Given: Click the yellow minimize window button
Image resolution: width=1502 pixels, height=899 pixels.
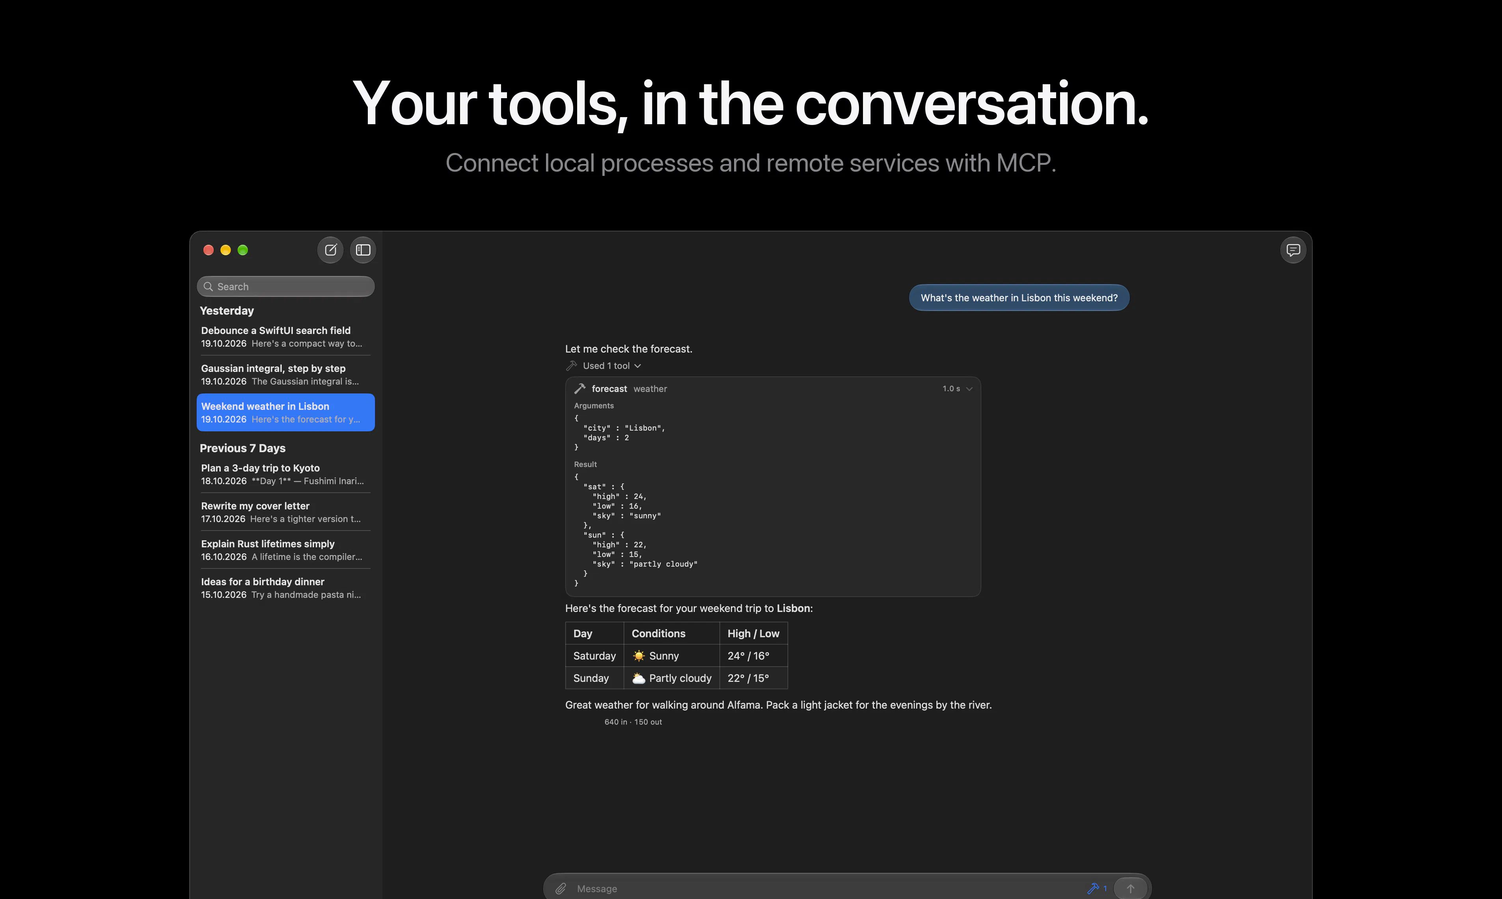Looking at the screenshot, I should pos(226,250).
